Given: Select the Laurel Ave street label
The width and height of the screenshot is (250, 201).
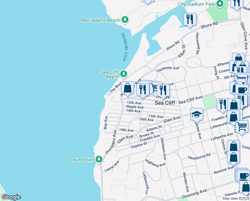Looking at the screenshot, I should click(x=112, y=166).
